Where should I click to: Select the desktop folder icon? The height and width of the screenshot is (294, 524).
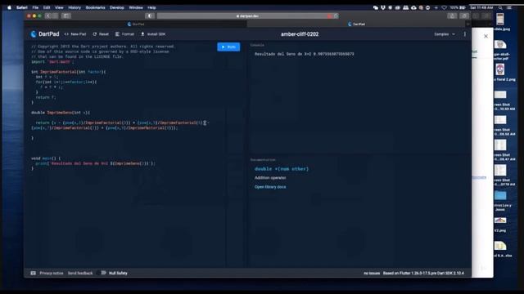[500, 195]
